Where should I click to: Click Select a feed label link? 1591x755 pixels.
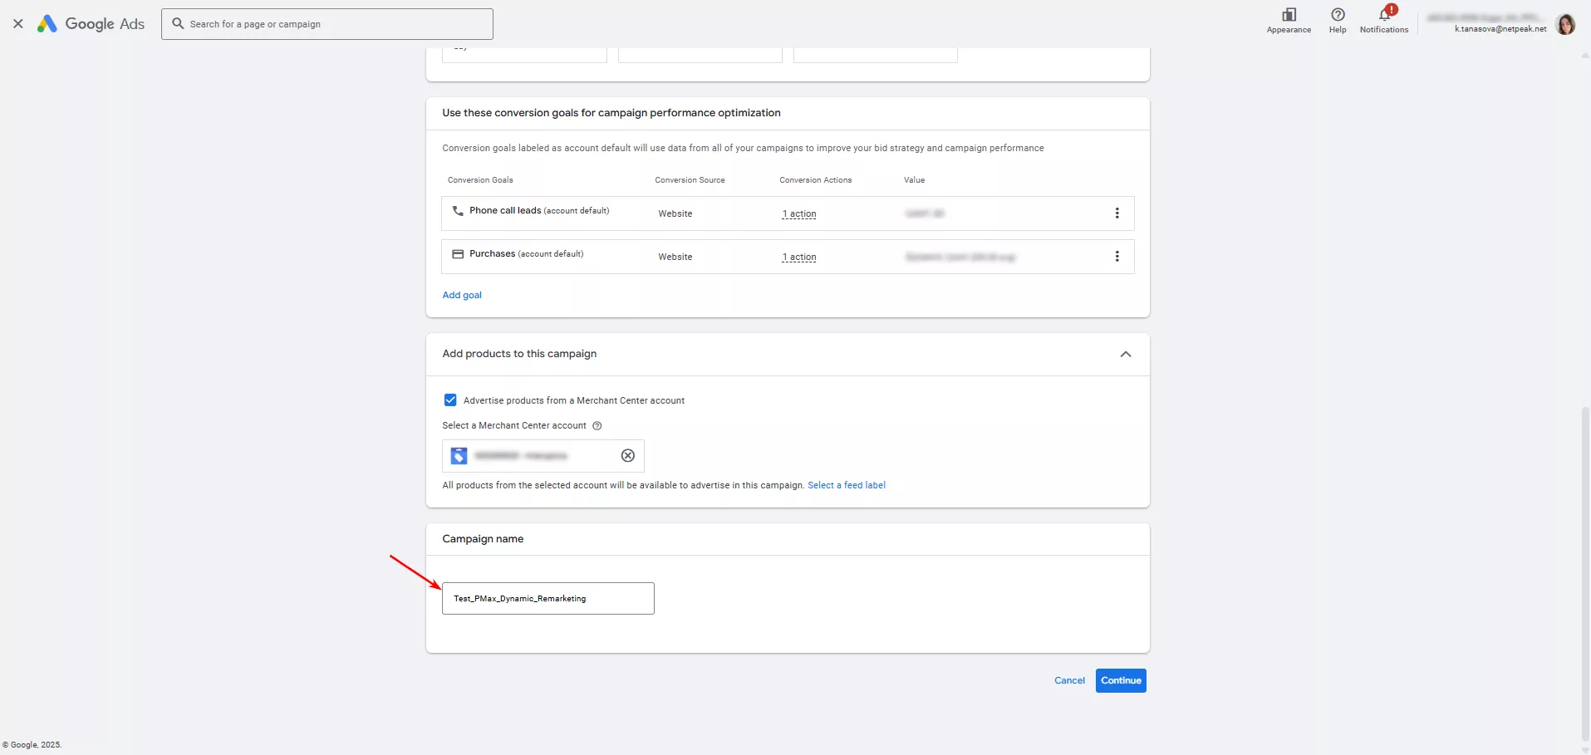click(846, 485)
